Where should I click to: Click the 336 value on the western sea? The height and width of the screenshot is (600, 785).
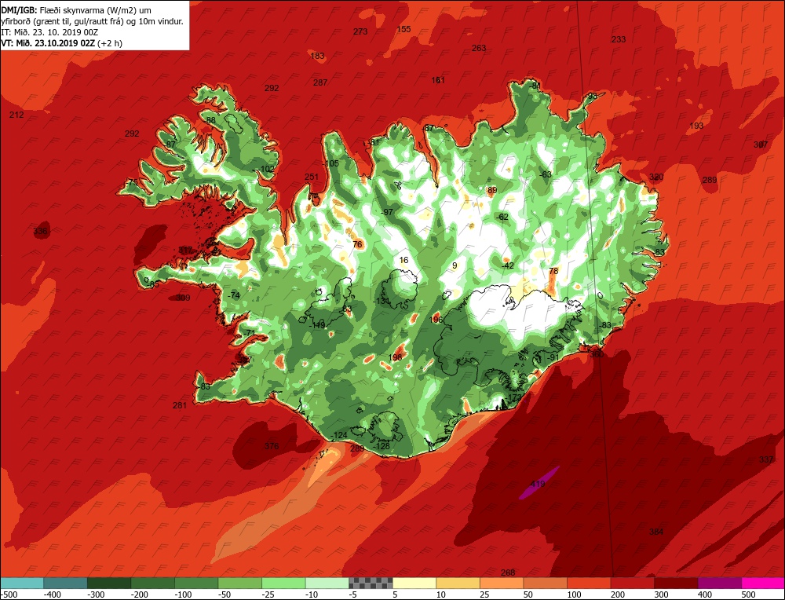click(x=40, y=231)
